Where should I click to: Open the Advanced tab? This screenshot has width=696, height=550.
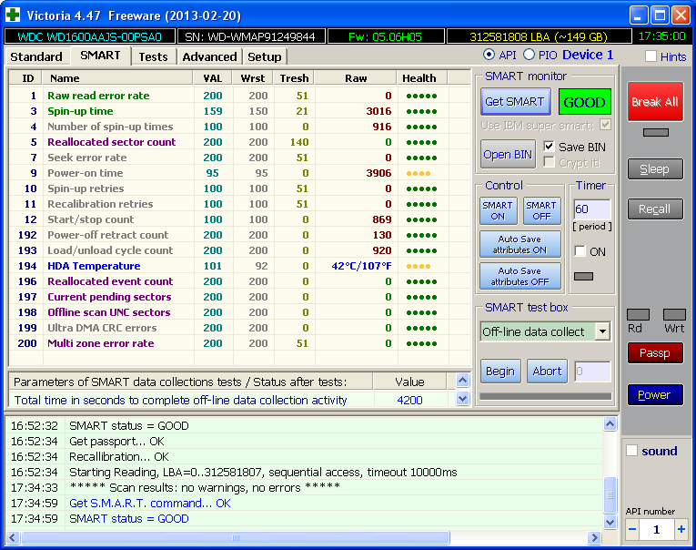(209, 56)
